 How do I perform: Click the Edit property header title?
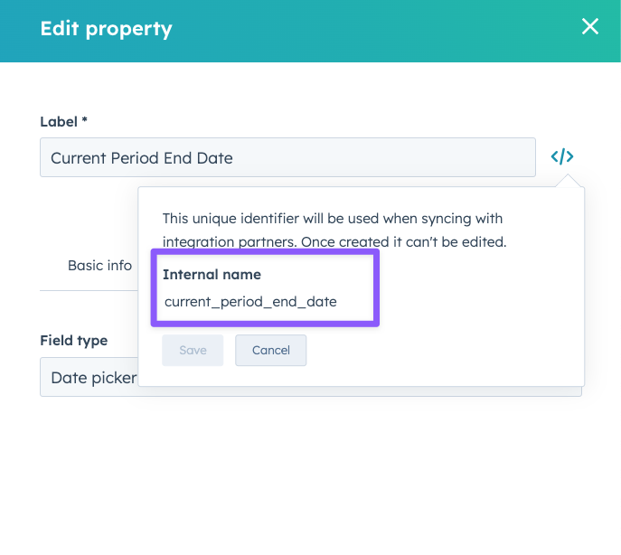tap(106, 29)
